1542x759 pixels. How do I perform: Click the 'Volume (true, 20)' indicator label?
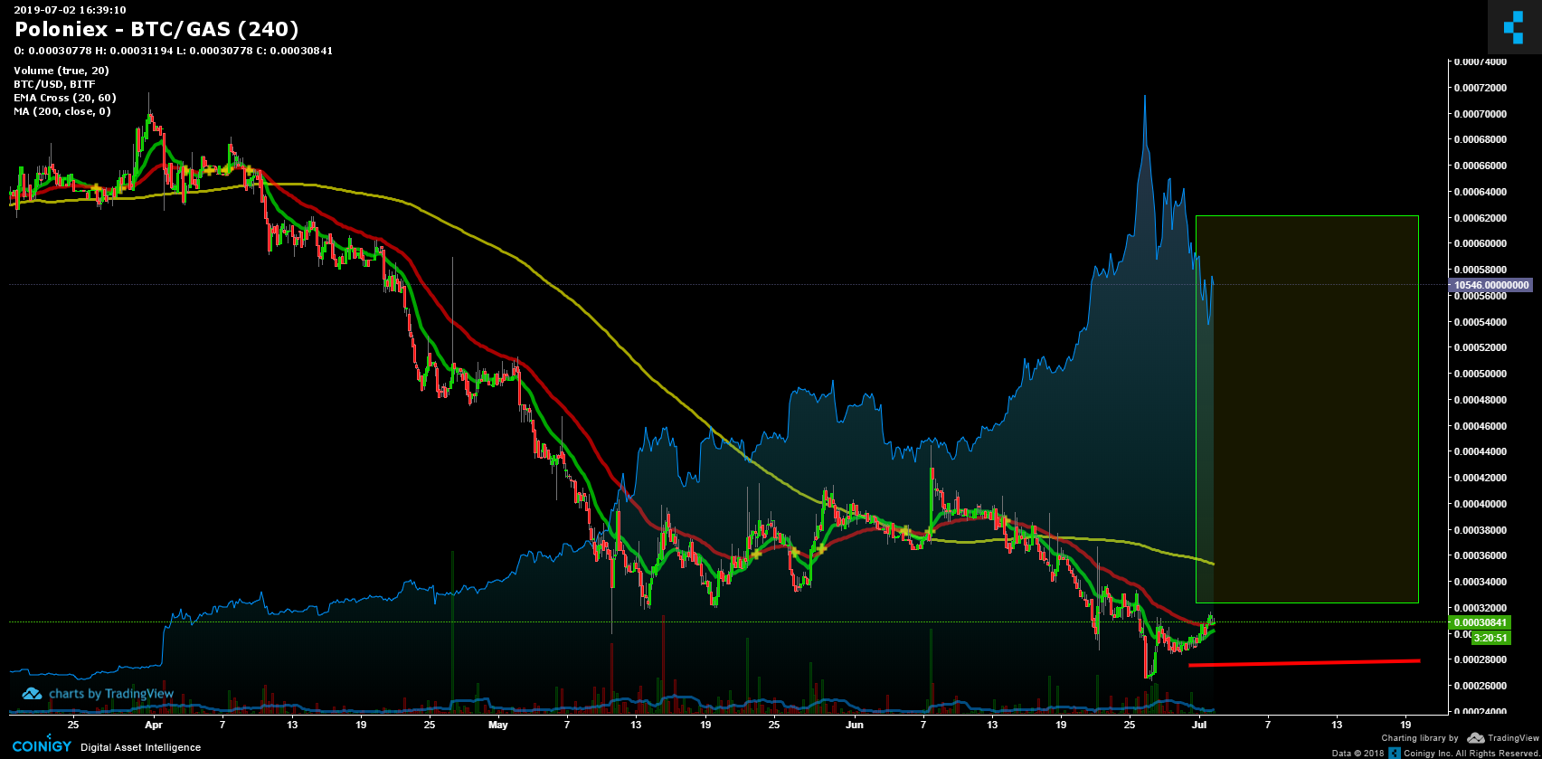click(x=61, y=71)
